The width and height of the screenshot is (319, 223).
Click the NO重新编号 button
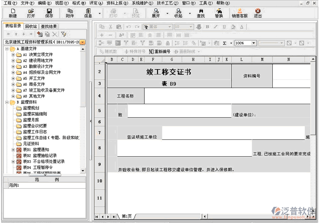[159, 52]
